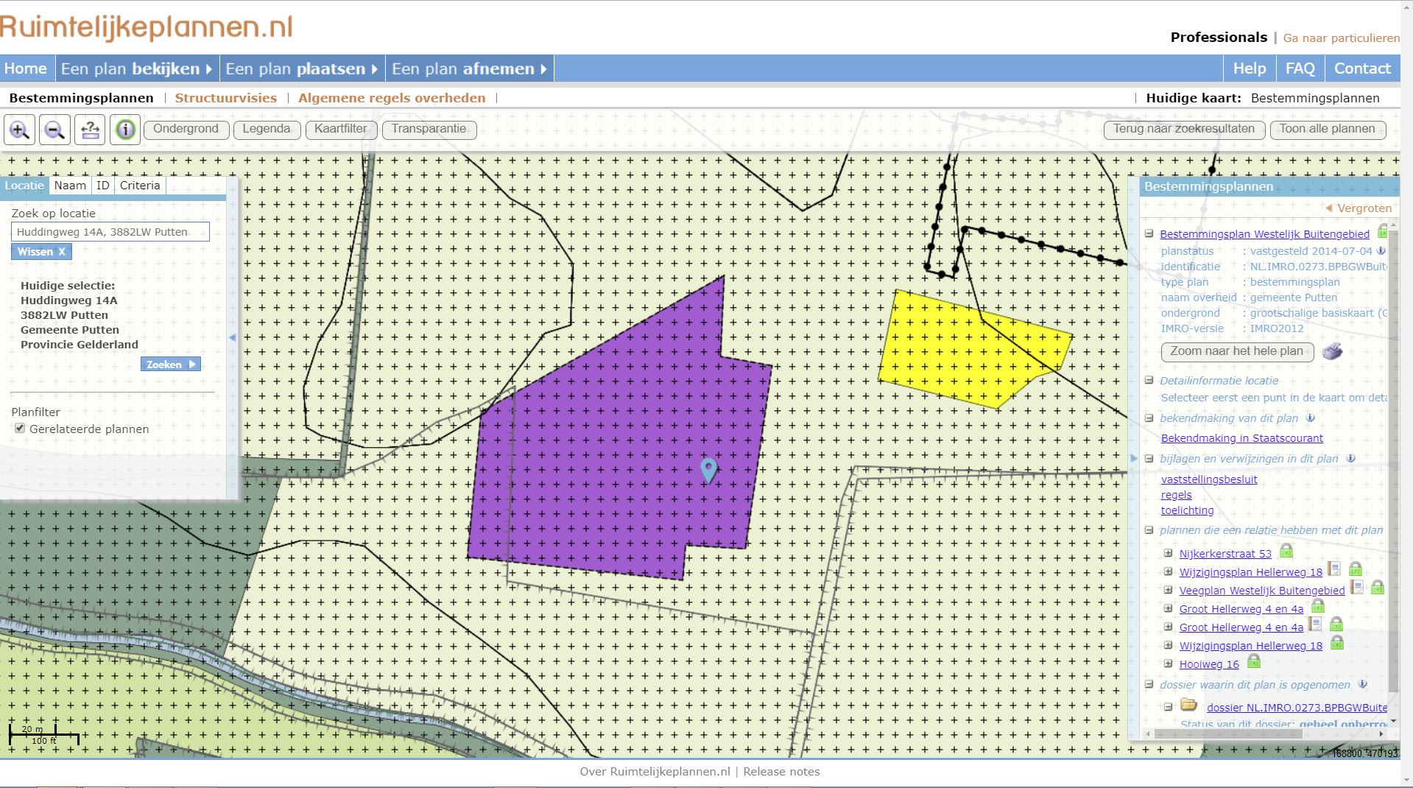
Task: Click the arrow collapsing the right plans panel
Action: click(1134, 458)
